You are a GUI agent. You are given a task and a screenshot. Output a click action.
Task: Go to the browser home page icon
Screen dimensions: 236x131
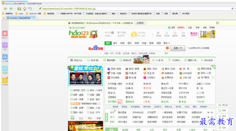25,9
